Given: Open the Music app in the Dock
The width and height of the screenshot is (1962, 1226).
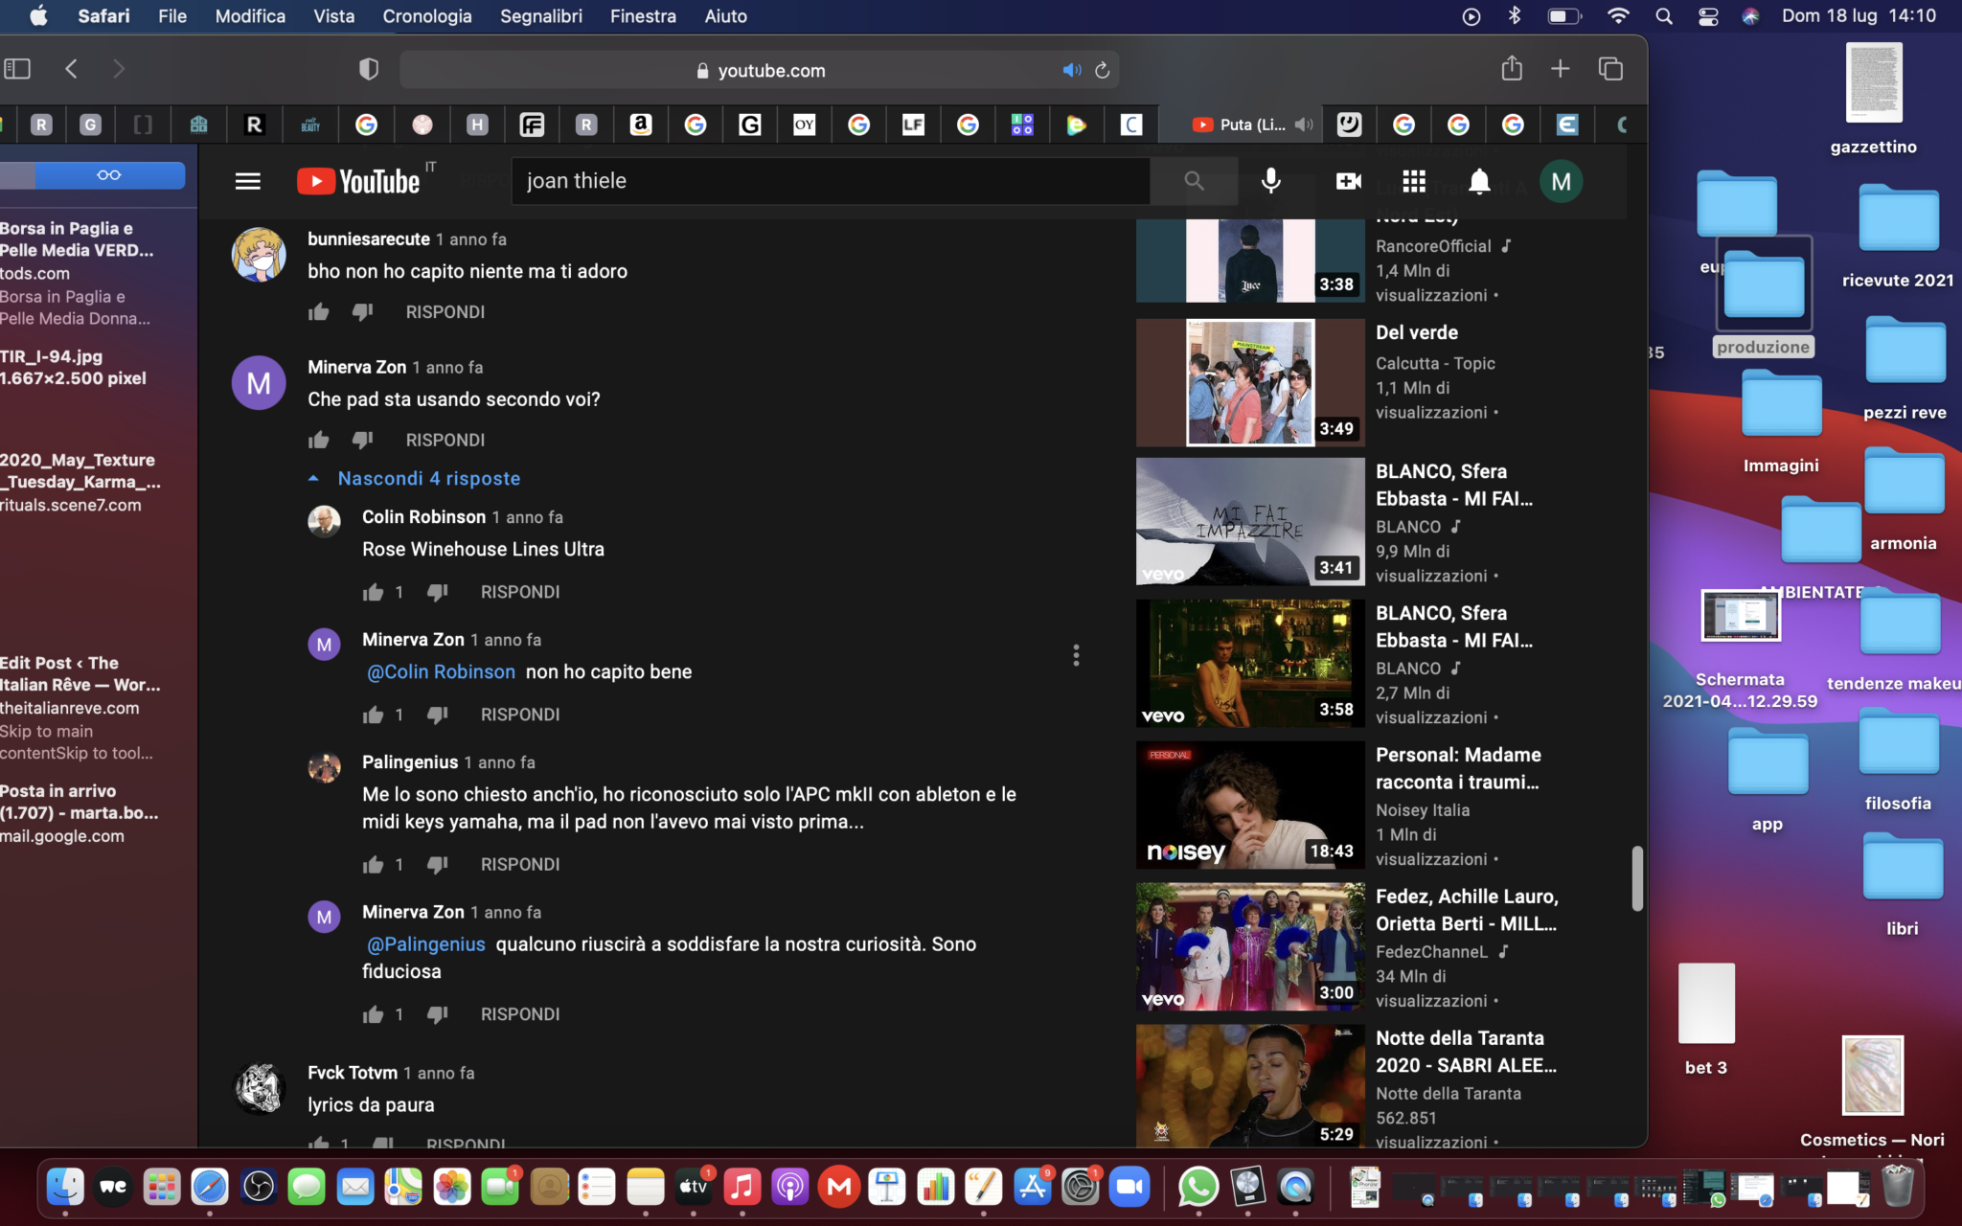Looking at the screenshot, I should (742, 1188).
